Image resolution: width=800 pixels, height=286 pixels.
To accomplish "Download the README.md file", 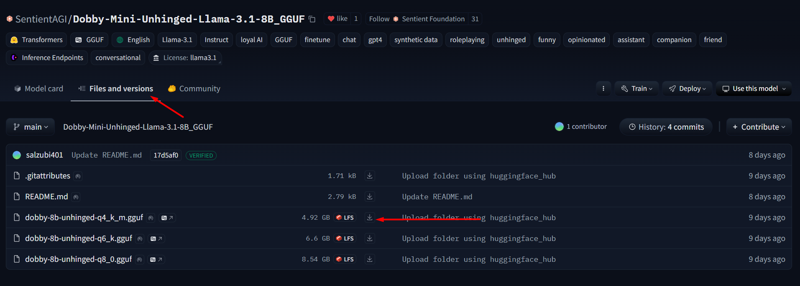I will click(370, 197).
